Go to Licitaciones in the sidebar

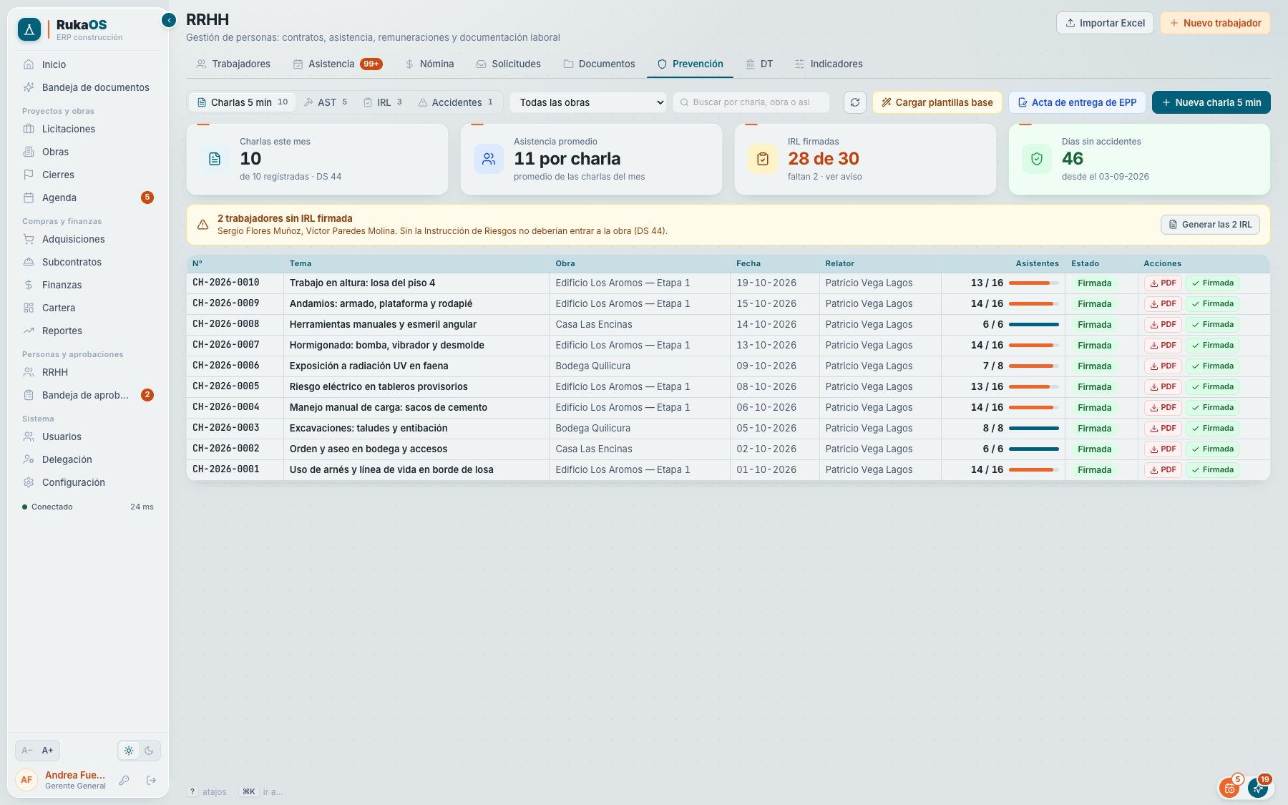pyautogui.click(x=88, y=129)
